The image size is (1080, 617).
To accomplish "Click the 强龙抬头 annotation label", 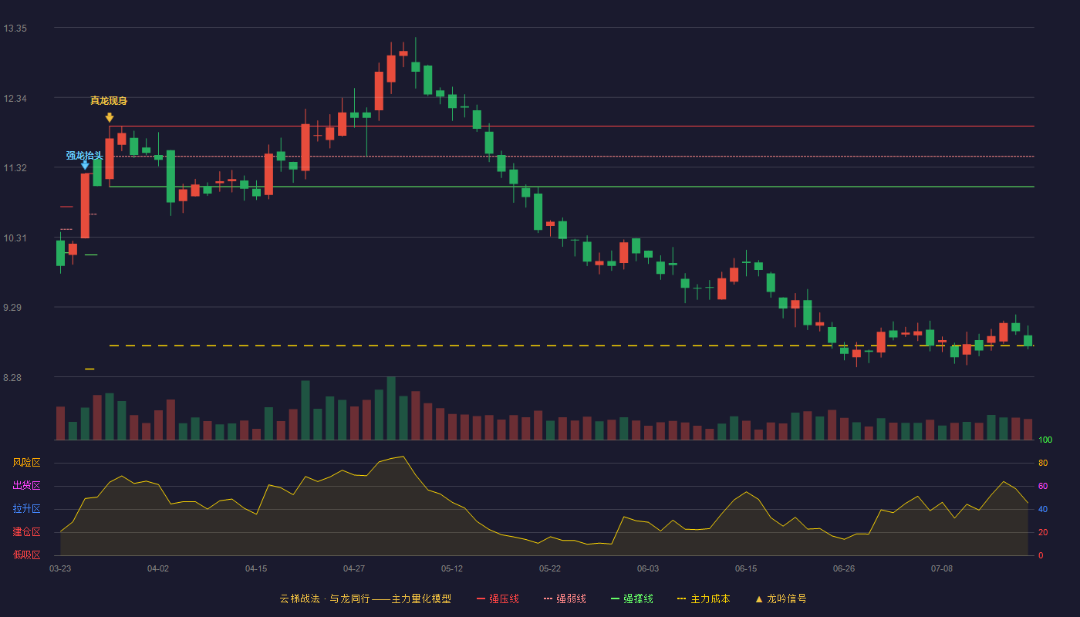I will coord(84,156).
